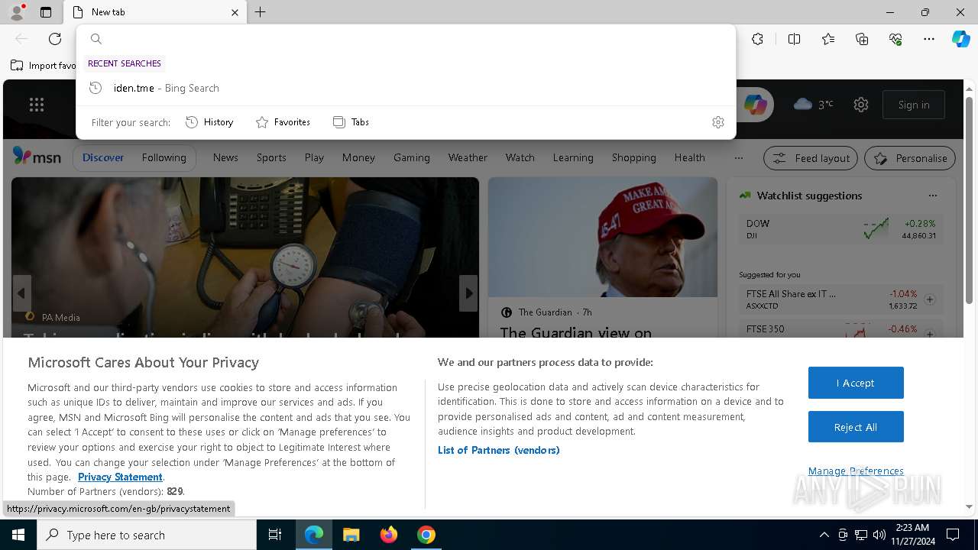Go to previous carousel story arrow
Image resolution: width=978 pixels, height=550 pixels.
tap(21, 293)
